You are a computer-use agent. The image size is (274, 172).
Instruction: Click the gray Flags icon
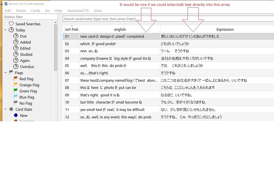[11, 72]
